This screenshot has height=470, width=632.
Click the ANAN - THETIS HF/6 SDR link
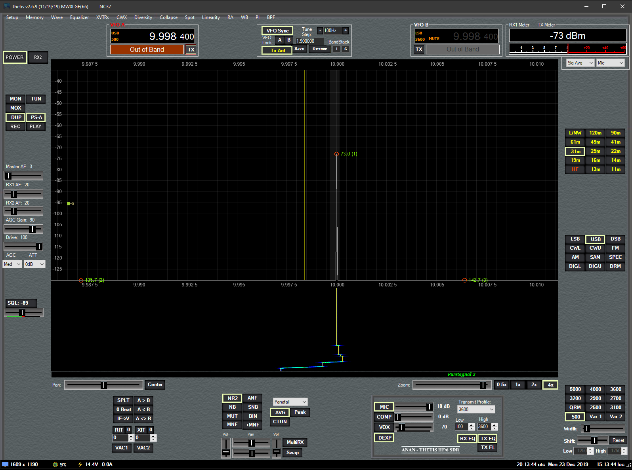[430, 450]
